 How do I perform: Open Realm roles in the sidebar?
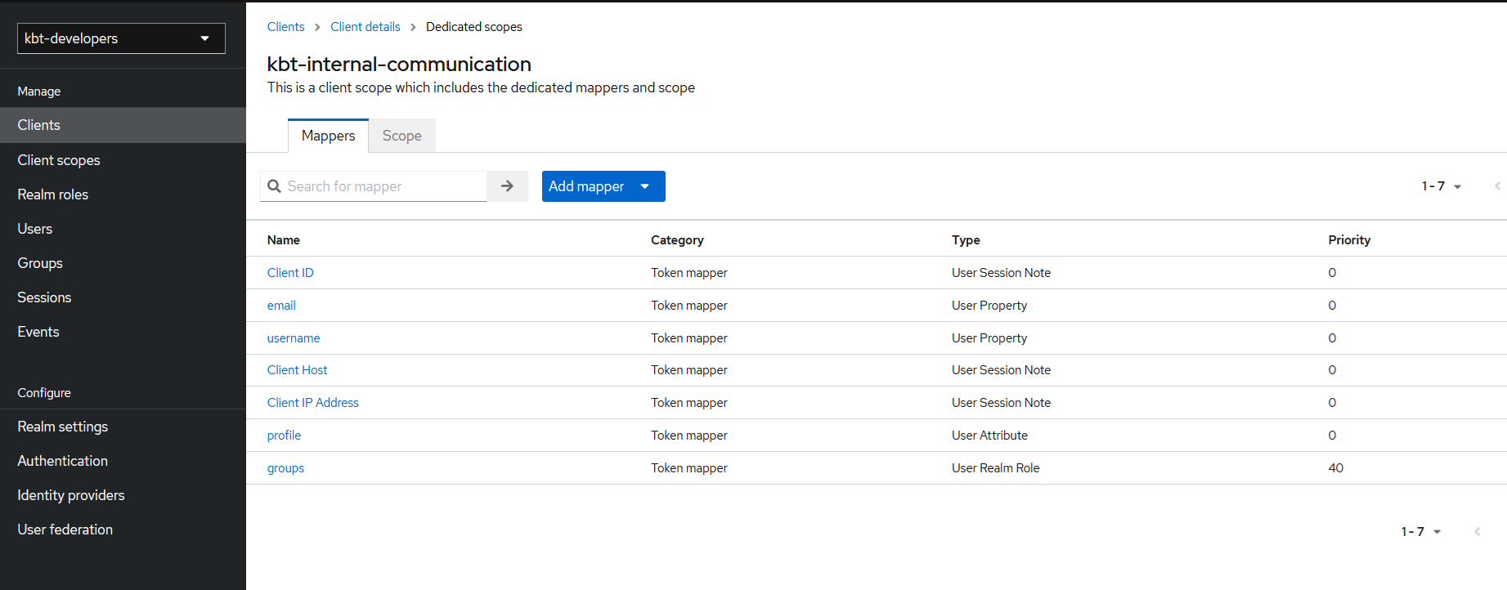pos(123,194)
